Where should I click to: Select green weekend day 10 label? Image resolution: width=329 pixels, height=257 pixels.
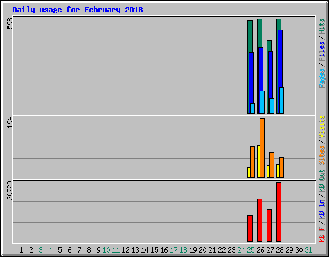tap(106, 250)
